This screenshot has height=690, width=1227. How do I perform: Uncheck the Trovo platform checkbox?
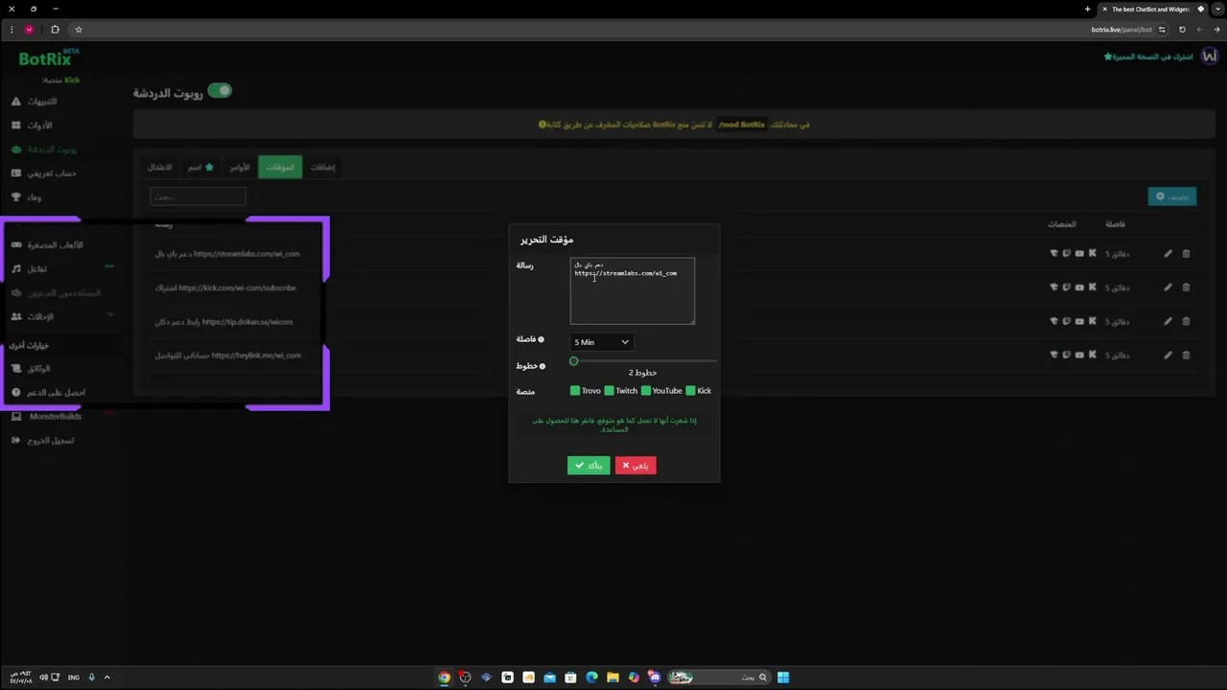[575, 391]
